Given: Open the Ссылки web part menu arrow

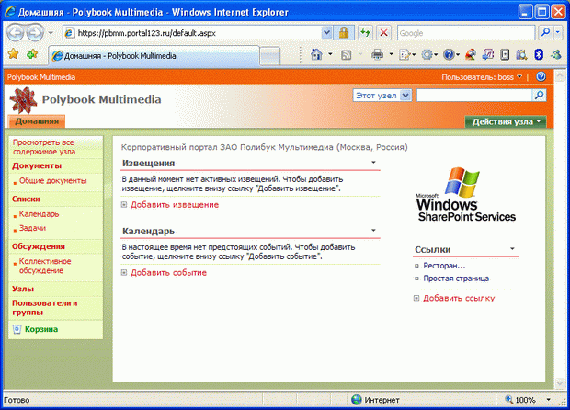Looking at the screenshot, I should [512, 249].
